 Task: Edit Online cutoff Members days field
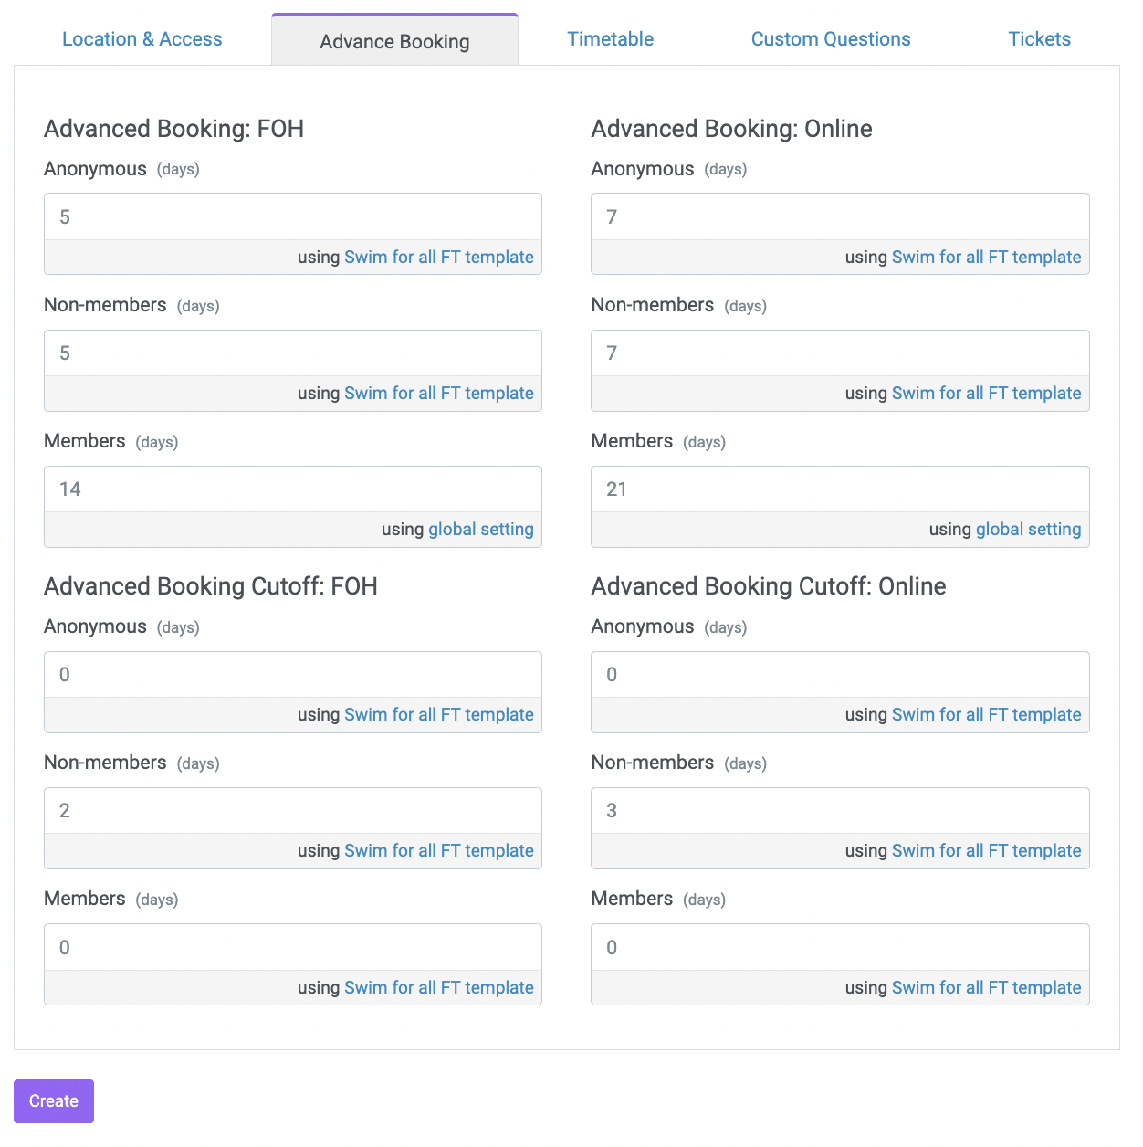(x=840, y=948)
